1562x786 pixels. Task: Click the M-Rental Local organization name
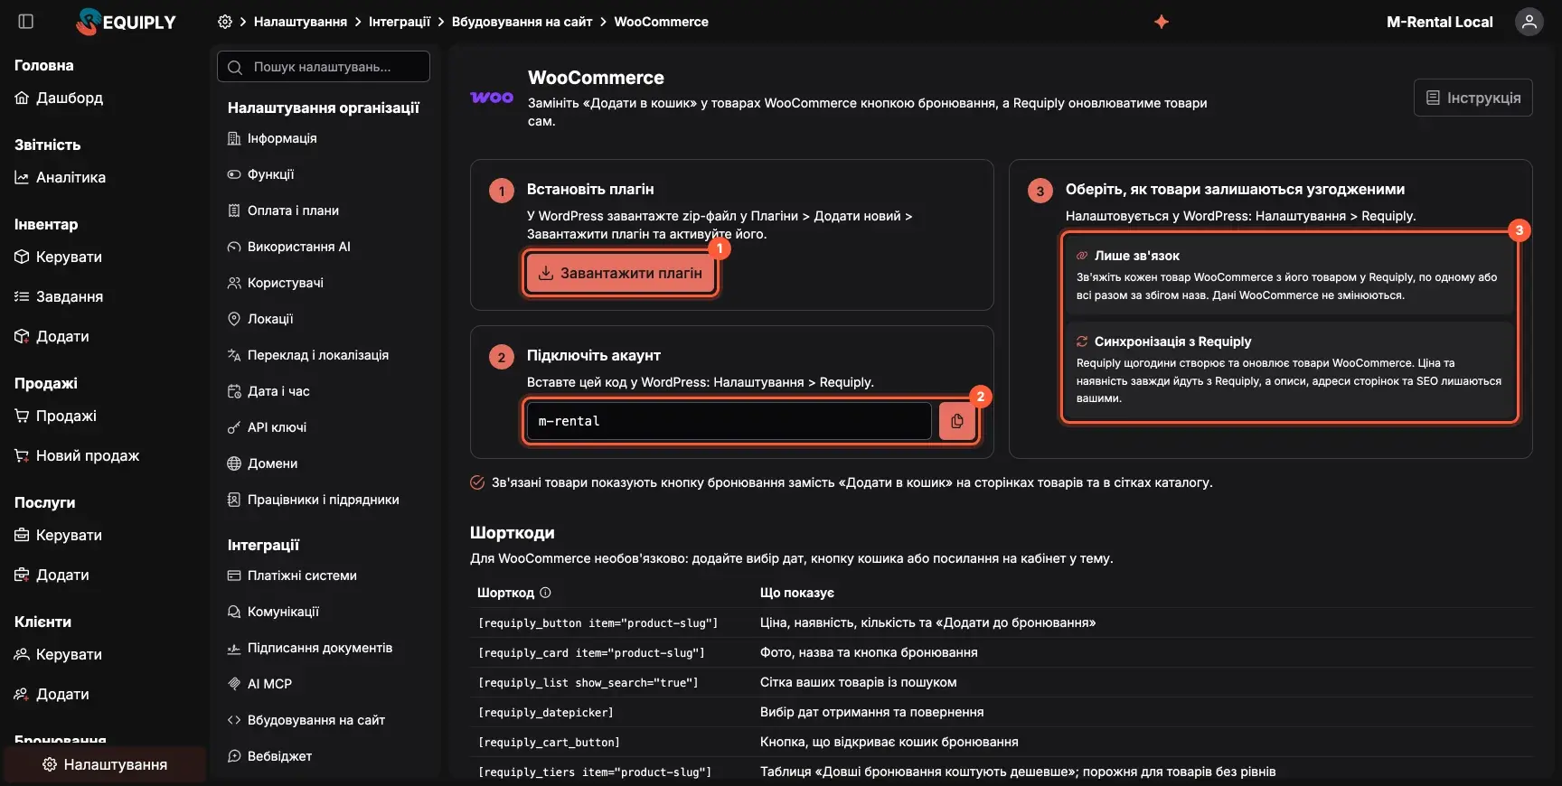click(1440, 22)
